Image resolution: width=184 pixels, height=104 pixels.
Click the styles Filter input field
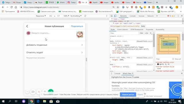click(124, 33)
